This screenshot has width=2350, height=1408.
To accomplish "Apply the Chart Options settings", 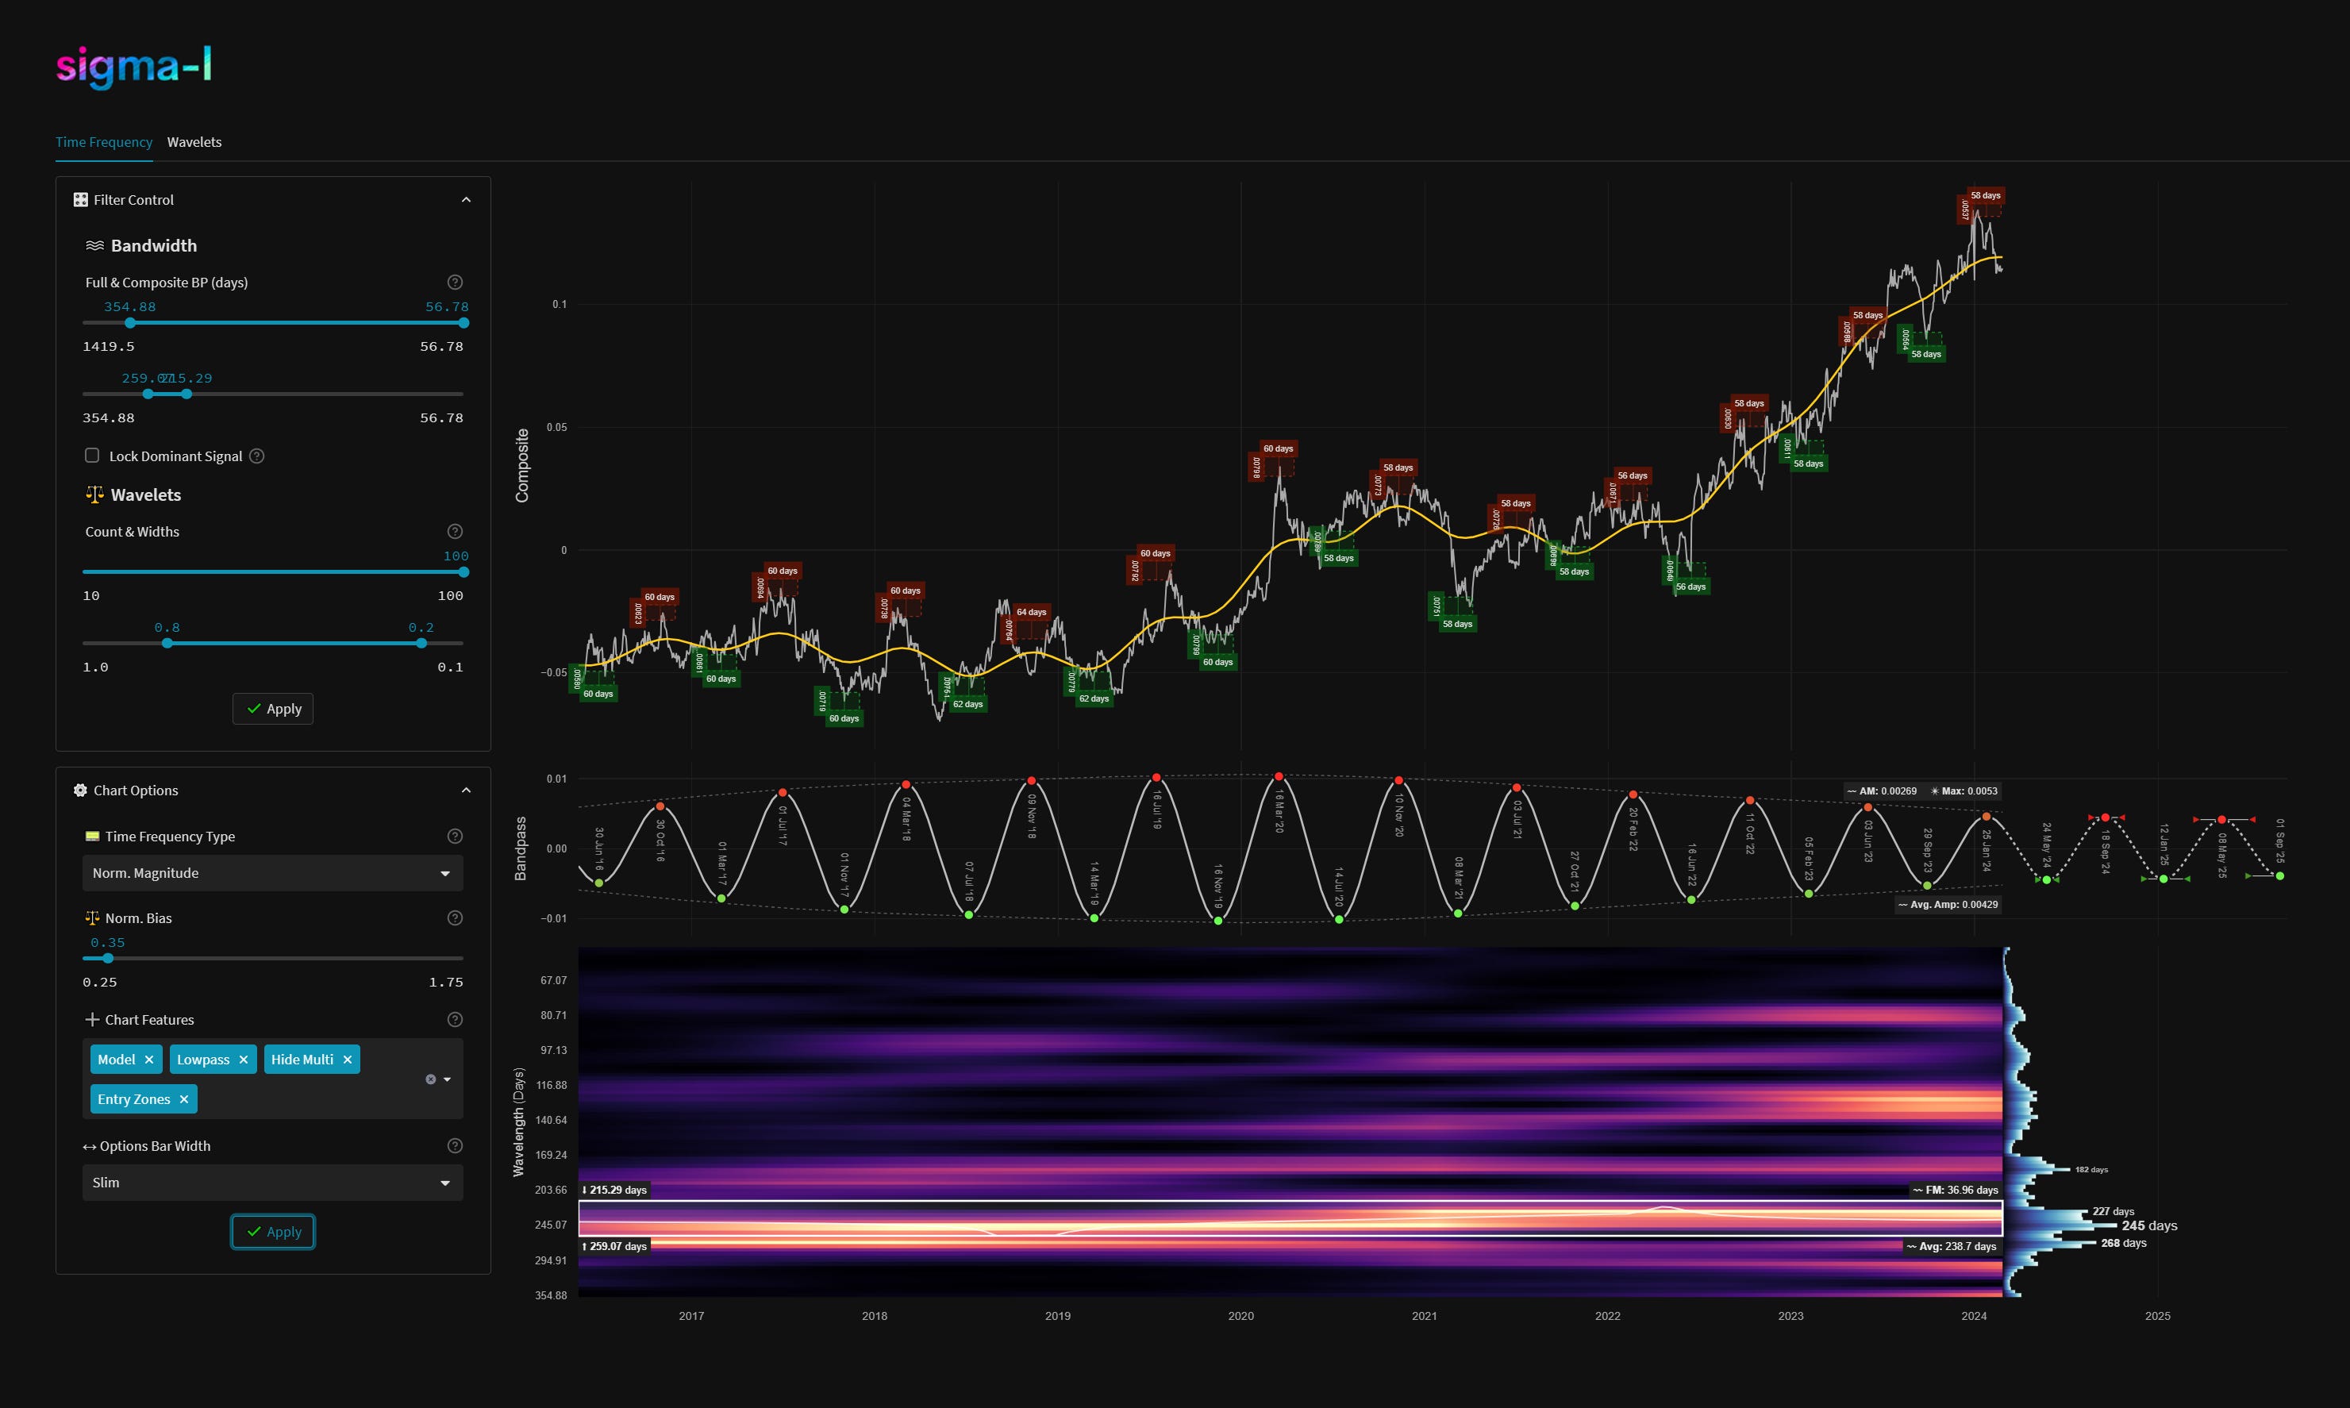I will click(x=273, y=1233).
